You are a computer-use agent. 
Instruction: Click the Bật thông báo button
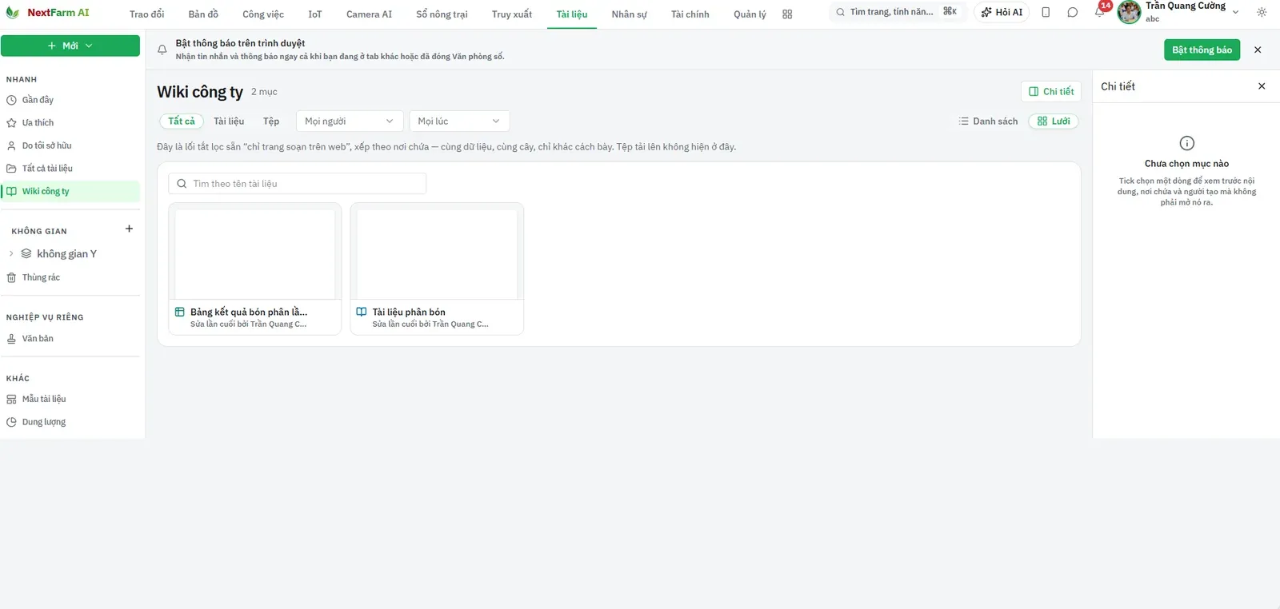1202,50
